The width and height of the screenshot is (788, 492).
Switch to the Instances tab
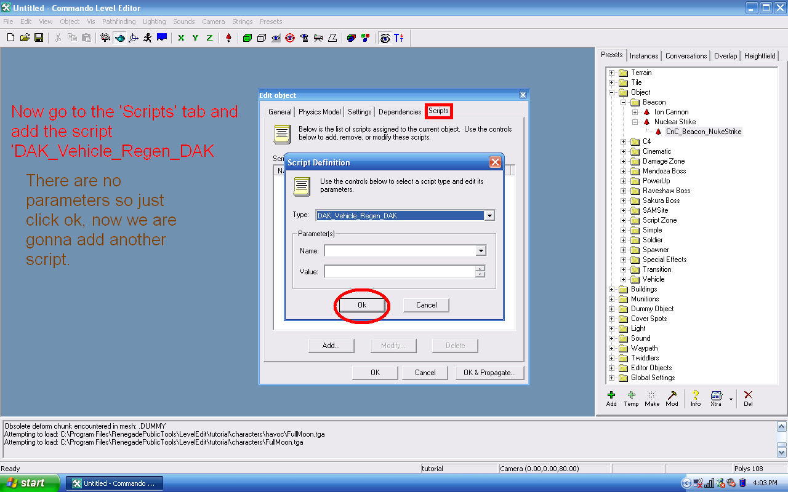pos(644,56)
